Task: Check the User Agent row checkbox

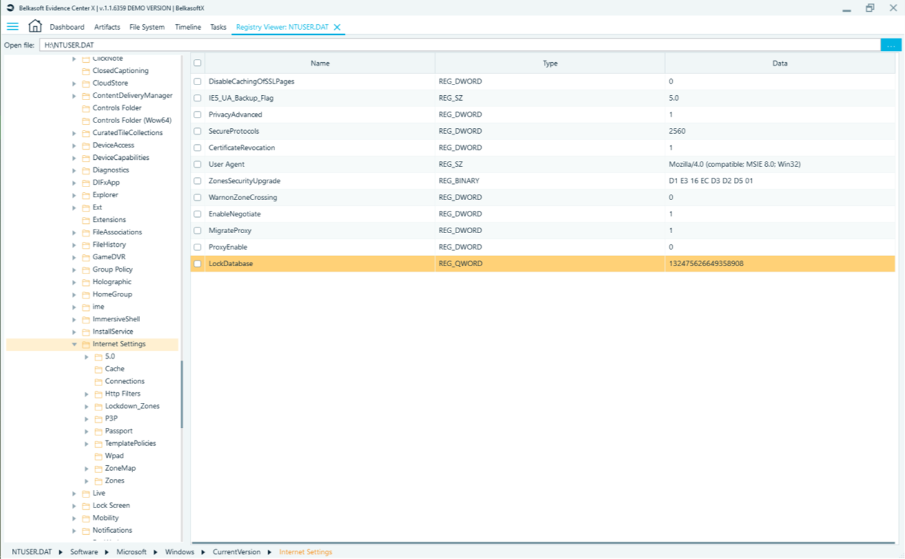Action: coord(197,164)
